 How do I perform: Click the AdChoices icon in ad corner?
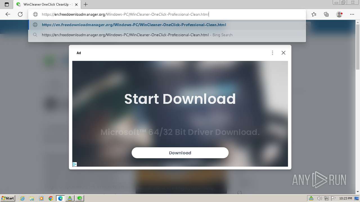pyautogui.click(x=75, y=164)
